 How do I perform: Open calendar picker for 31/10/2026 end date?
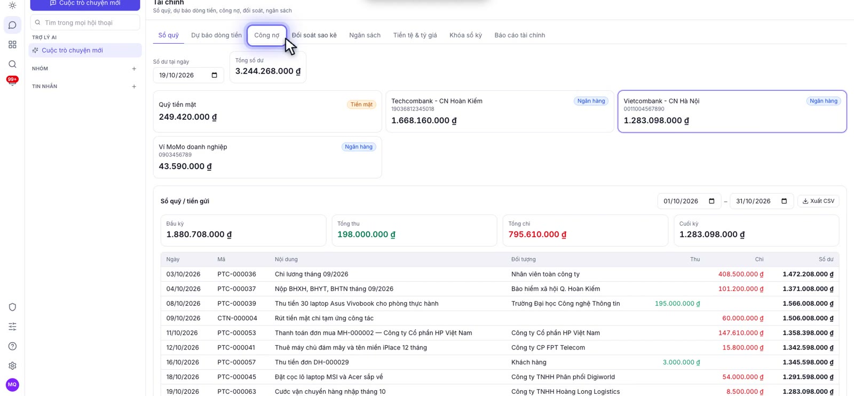point(784,201)
